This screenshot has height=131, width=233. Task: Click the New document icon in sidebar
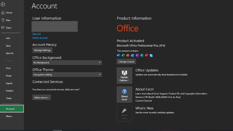[3, 20]
